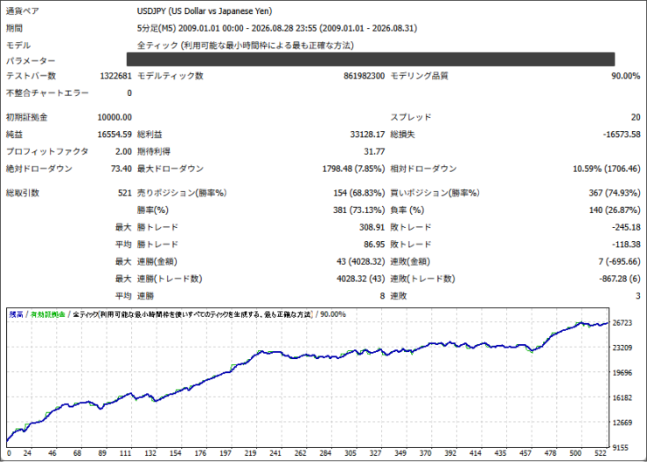Click the blue "残高" chart legend
Image resolution: width=647 pixels, height=462 pixels.
[x=16, y=314]
